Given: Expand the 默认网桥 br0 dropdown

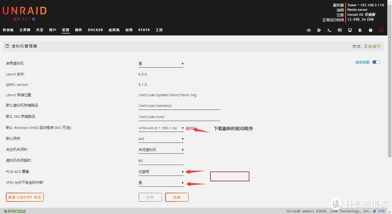Looking at the screenshot, I should point(161,139).
